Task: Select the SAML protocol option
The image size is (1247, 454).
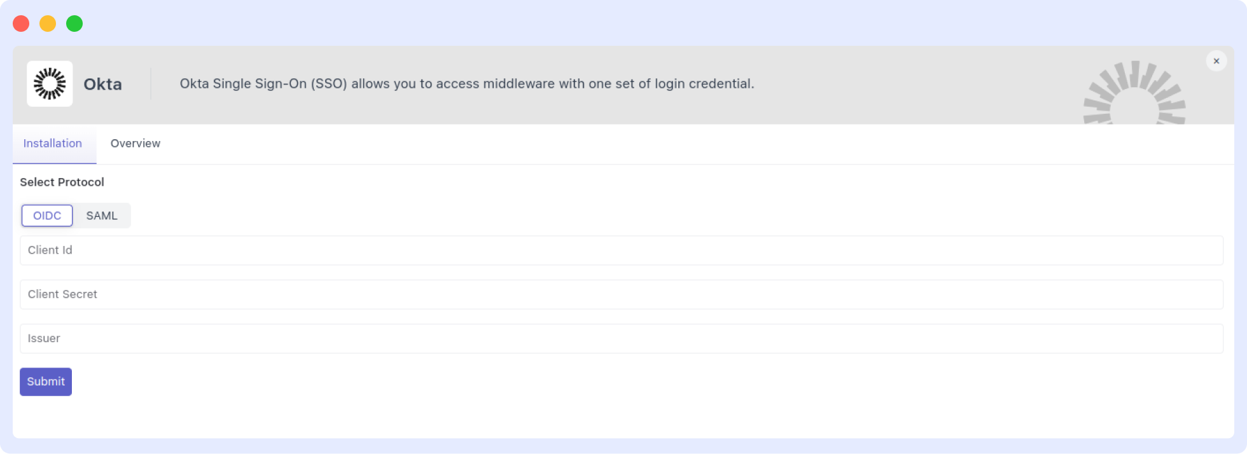Action: (x=102, y=216)
